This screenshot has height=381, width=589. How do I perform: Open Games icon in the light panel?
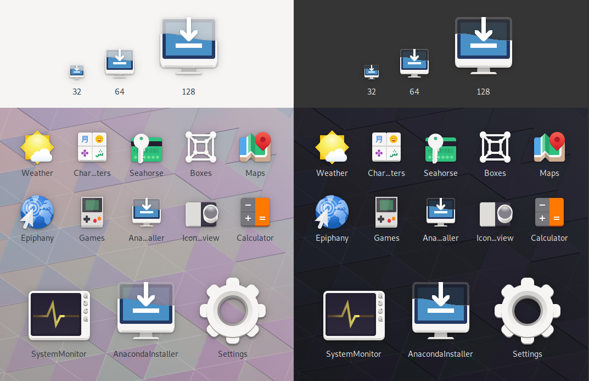coord(92,212)
